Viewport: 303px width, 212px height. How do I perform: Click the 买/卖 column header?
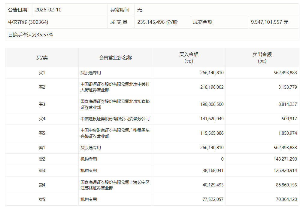[42, 57]
